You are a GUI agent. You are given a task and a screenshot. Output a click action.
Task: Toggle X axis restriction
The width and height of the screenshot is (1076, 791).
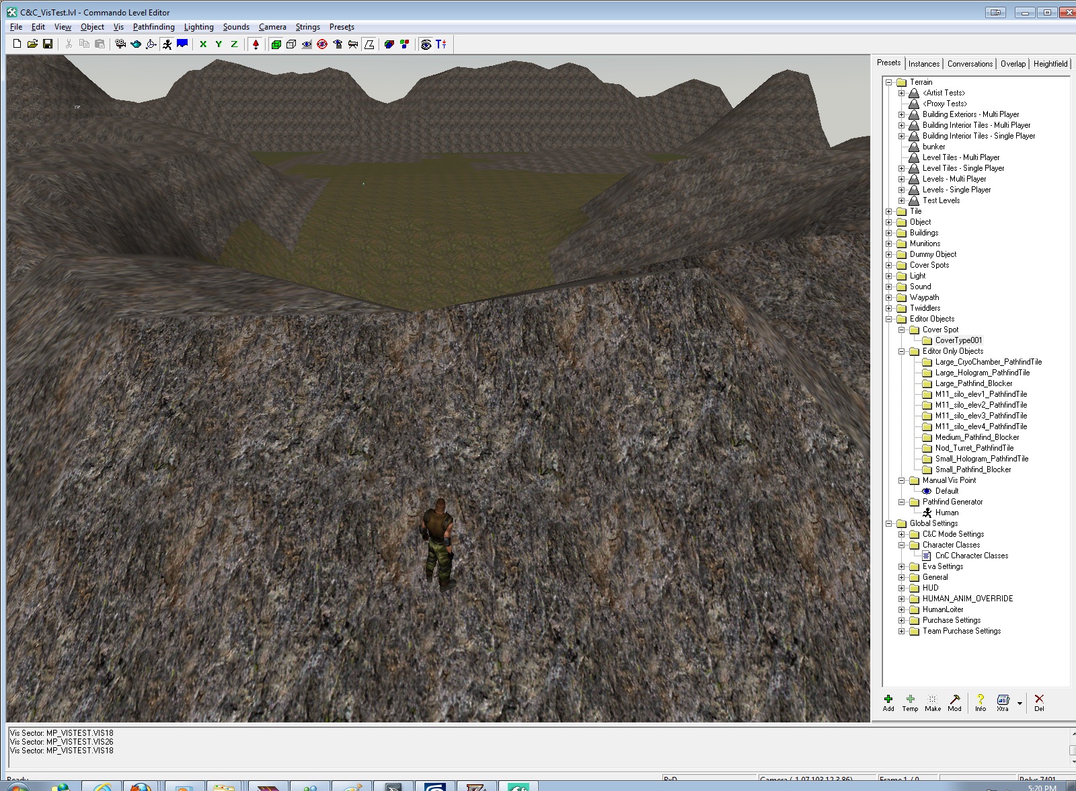click(x=203, y=44)
